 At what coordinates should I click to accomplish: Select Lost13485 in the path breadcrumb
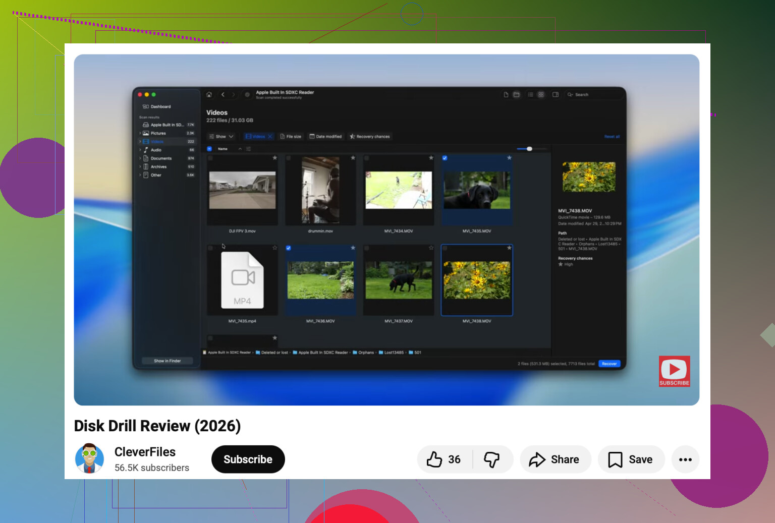(x=391, y=353)
